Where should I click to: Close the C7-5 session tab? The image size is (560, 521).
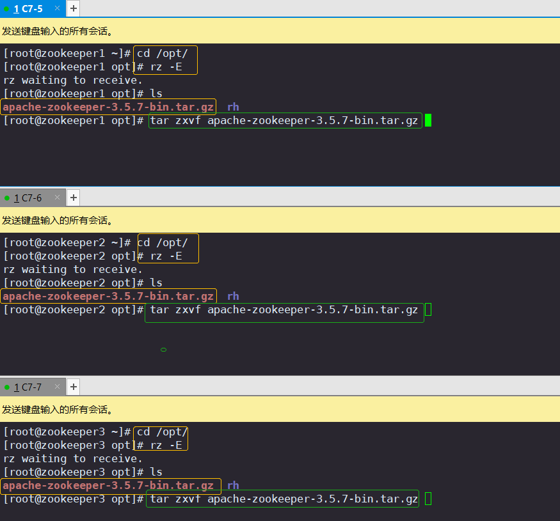click(x=57, y=8)
